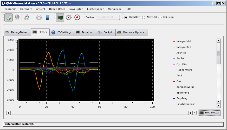
Task: Switch to the FC-Settings tab
Action: pyautogui.click(x=62, y=32)
